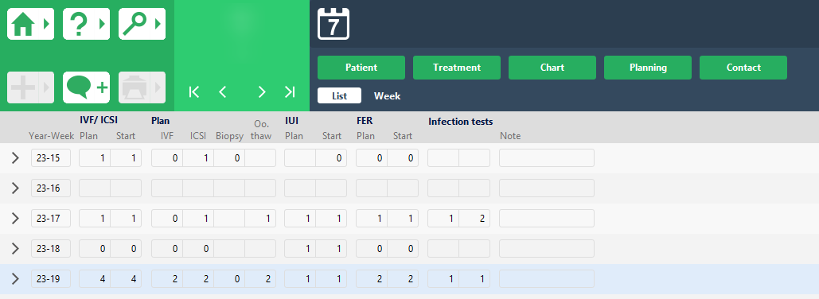Go to next record arrow
This screenshot has height=299, width=819.
[262, 91]
